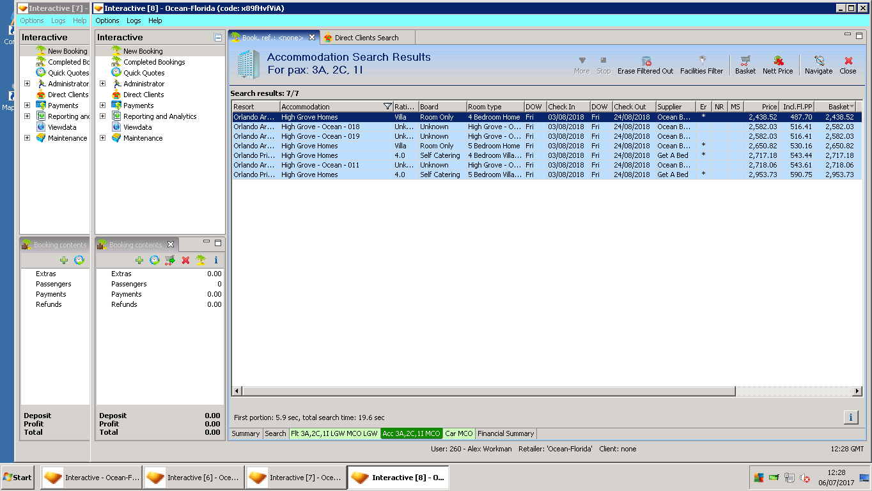Open the Options menu in Interactive [8]
This screenshot has width=872, height=491.
point(107,20)
